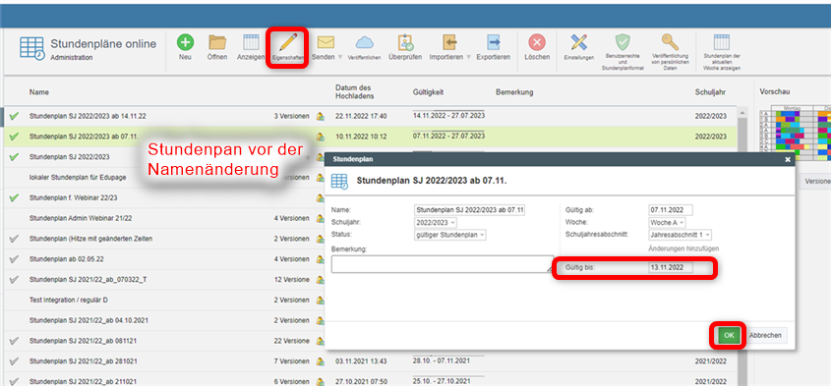Click the Schuljahr column header
Image resolution: width=831 pixels, height=386 pixels.
point(710,92)
